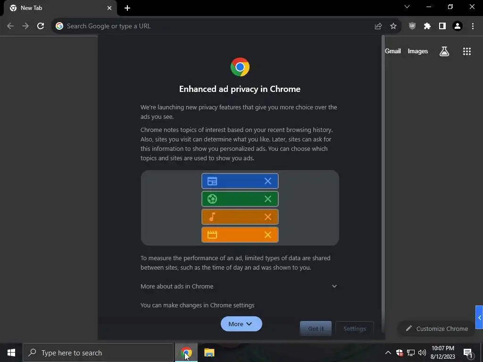
Task: Click the Chrome logo in the dialog
Action: 240,67
